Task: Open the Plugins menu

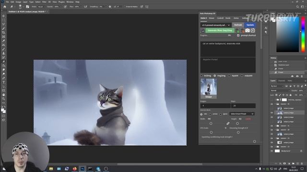Action: pyautogui.click(x=61, y=2)
